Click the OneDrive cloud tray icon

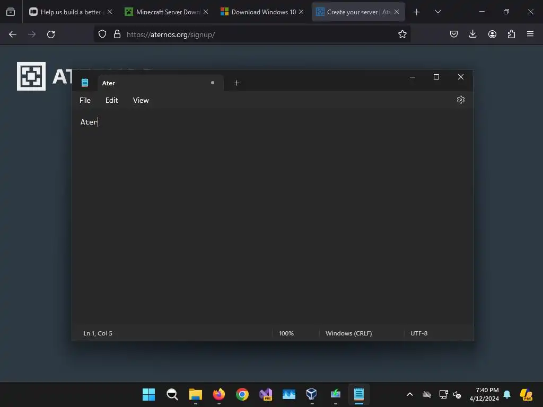click(x=427, y=394)
